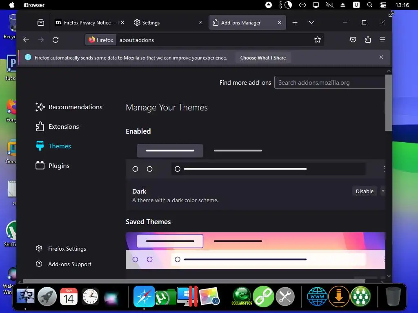Viewport: 418px width, 313px height.
Task: Open Clock app in dock
Action: pyautogui.click(x=90, y=296)
